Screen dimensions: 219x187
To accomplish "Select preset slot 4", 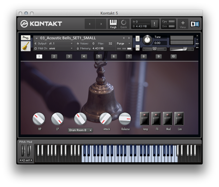I will [84, 57].
